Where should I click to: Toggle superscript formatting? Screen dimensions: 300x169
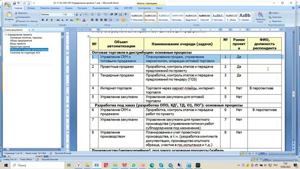67,20
